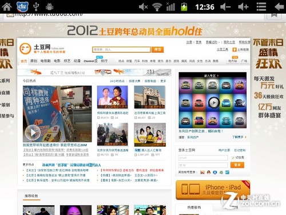The height and width of the screenshot is (215, 286).
Task: Select the 电视剧 navigation tab
Action: tap(45, 61)
